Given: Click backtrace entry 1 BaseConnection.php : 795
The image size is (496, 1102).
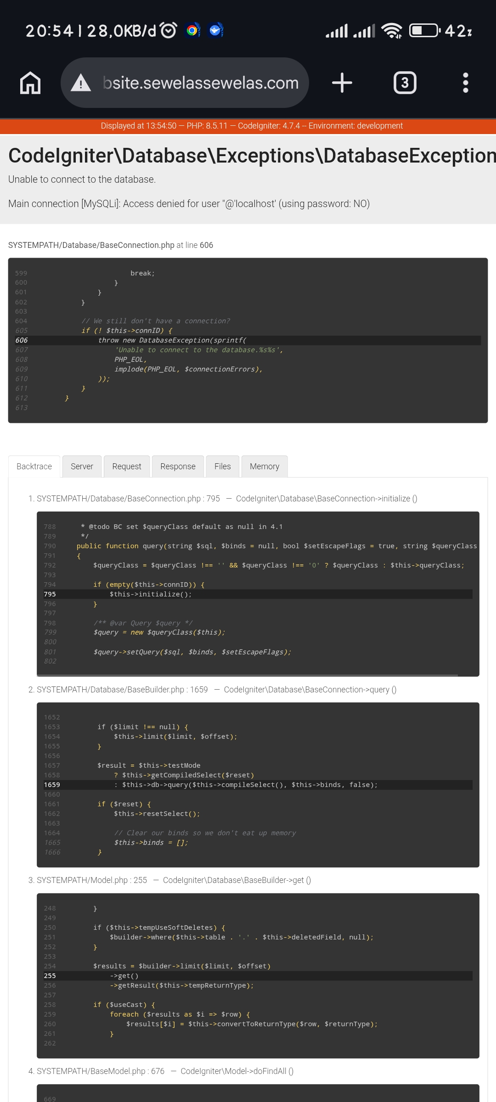Looking at the screenshot, I should tap(128, 499).
